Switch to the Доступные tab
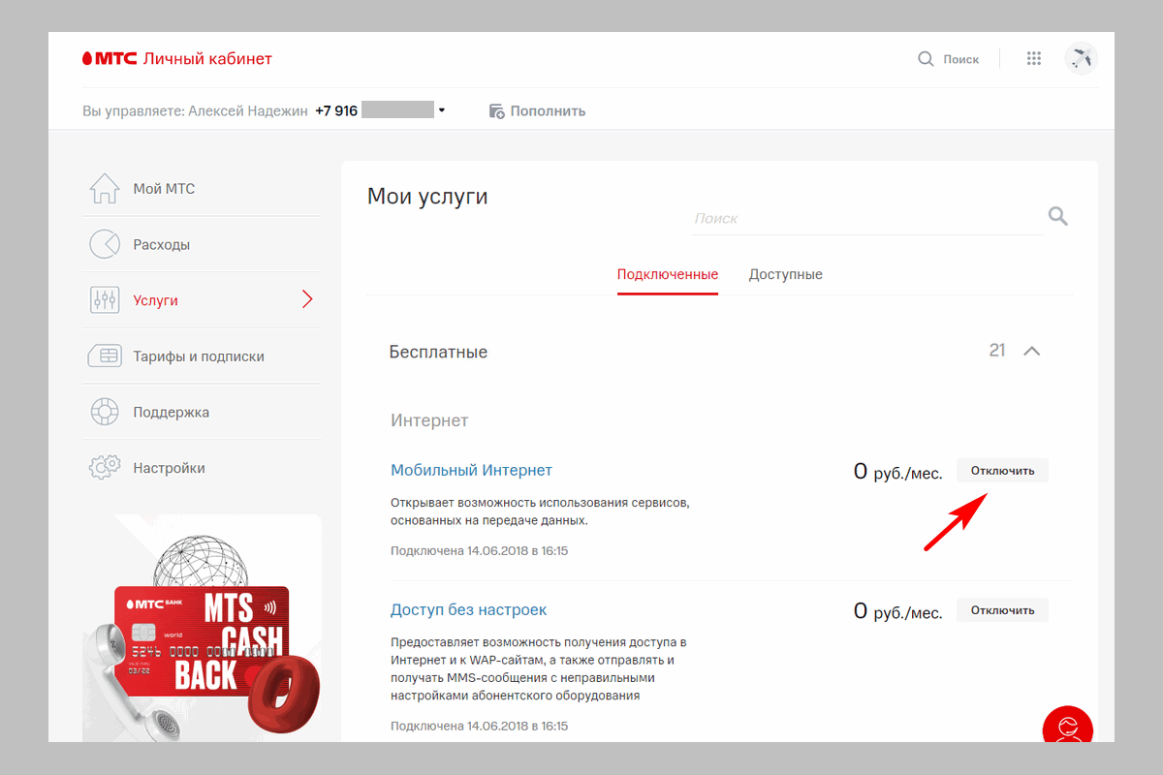The height and width of the screenshot is (775, 1163). pos(786,274)
